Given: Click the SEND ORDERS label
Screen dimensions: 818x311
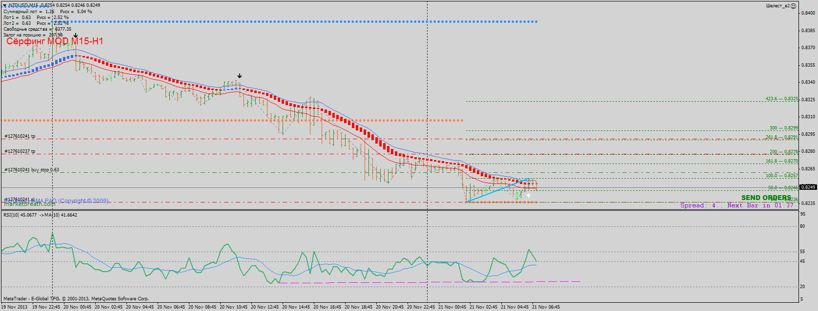Looking at the screenshot, I should coord(766,198).
